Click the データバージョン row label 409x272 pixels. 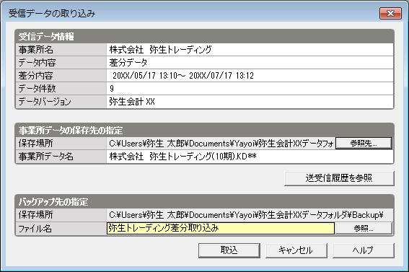[44, 102]
